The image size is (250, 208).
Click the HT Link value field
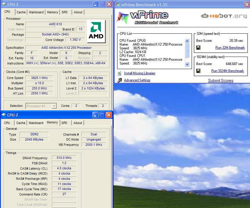click(39, 93)
